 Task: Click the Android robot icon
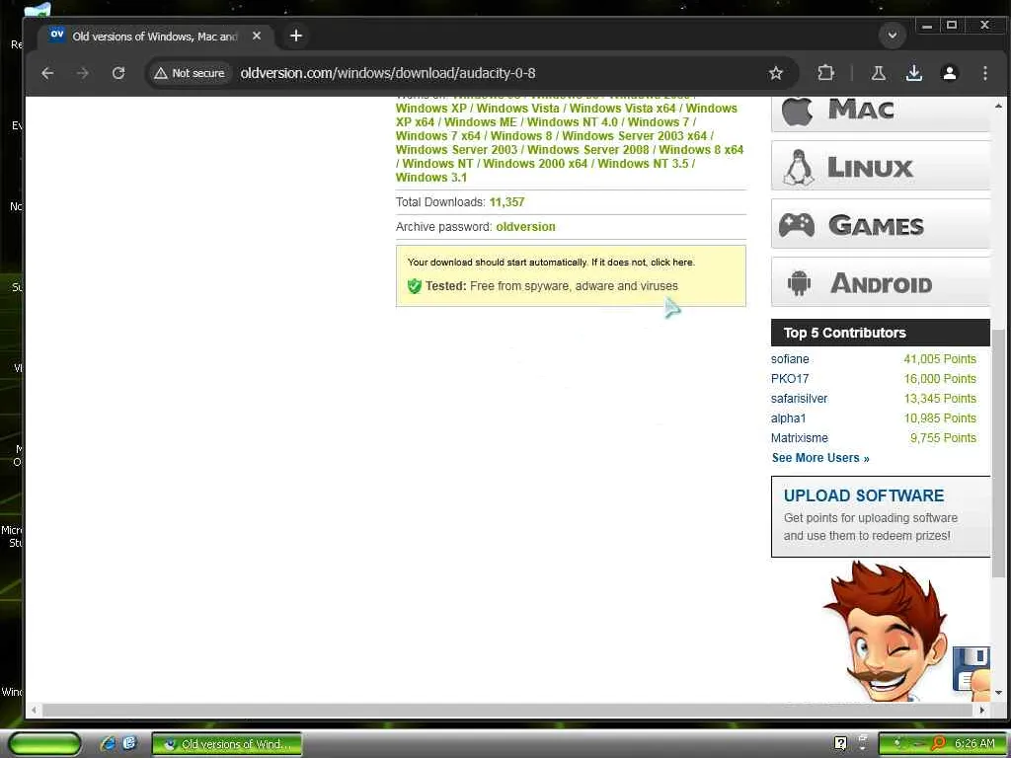tap(799, 283)
